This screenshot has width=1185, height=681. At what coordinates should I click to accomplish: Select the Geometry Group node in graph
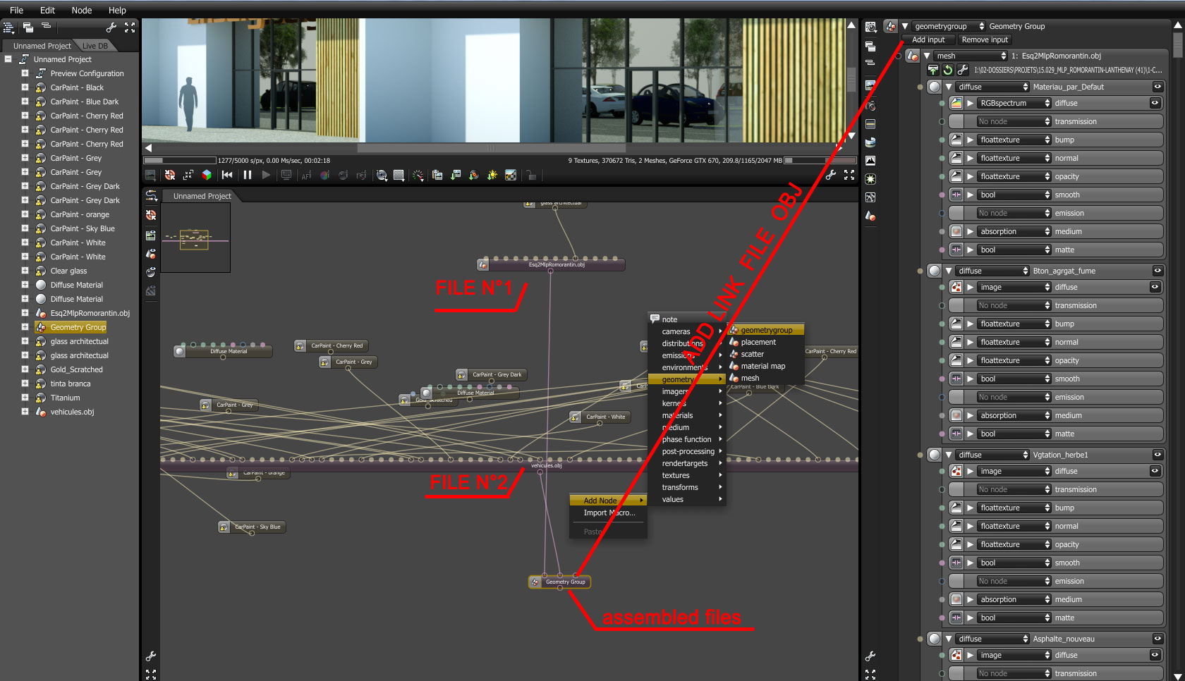point(559,582)
